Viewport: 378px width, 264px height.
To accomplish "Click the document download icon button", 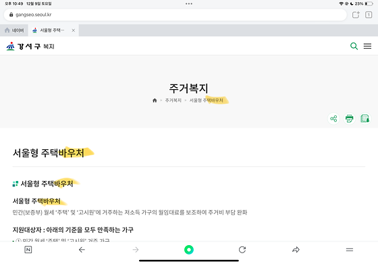I will point(365,119).
